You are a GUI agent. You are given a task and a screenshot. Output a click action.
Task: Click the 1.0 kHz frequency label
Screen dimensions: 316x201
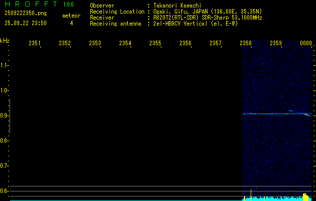tap(4, 90)
